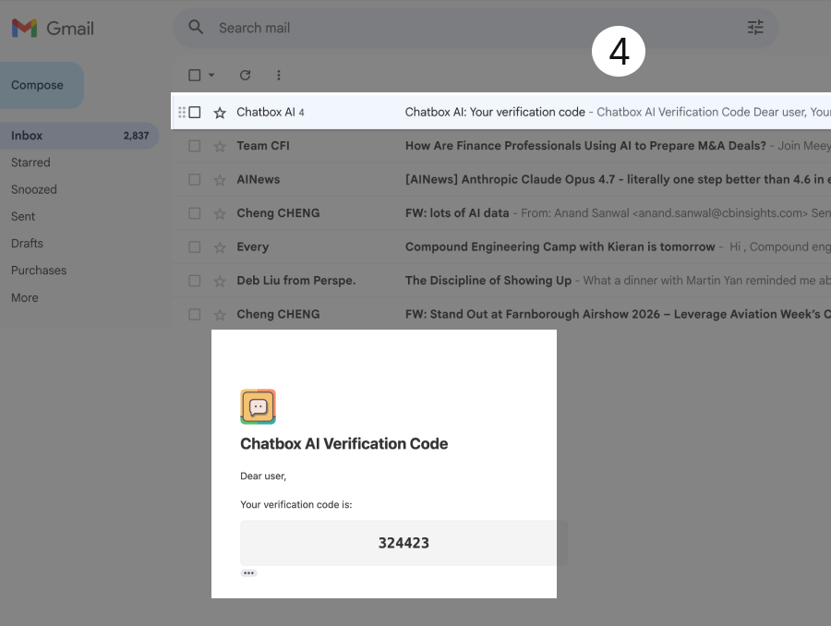Expand trimmed content ellipsis in email
Viewport: 831px width, 626px height.
click(248, 573)
